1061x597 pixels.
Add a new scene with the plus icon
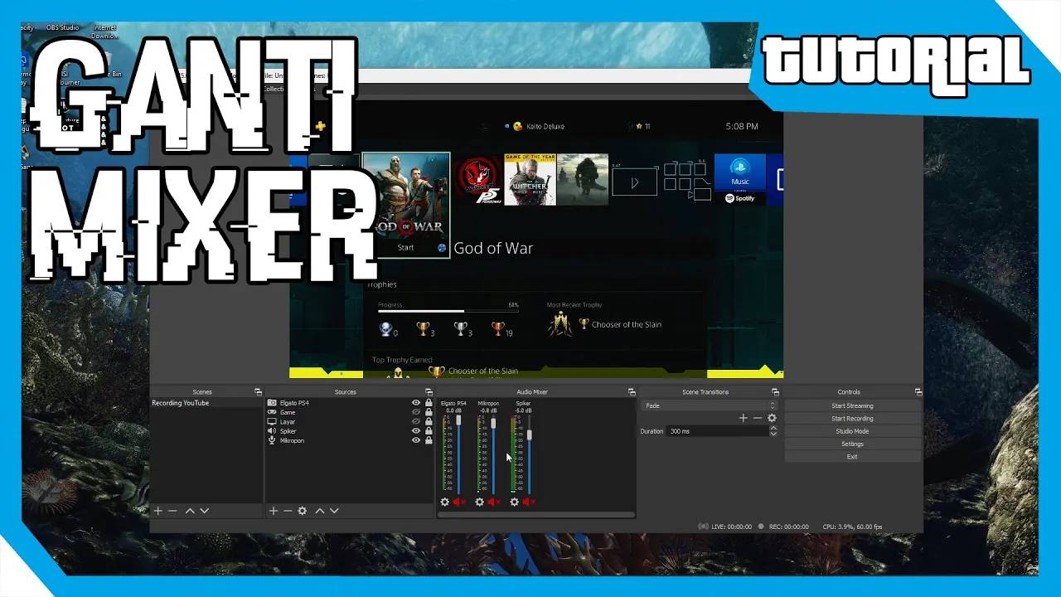157,511
